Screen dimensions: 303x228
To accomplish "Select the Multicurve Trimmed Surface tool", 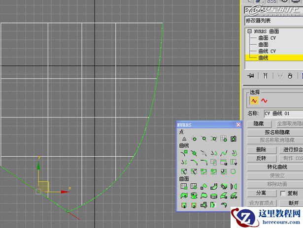I will point(213,205).
